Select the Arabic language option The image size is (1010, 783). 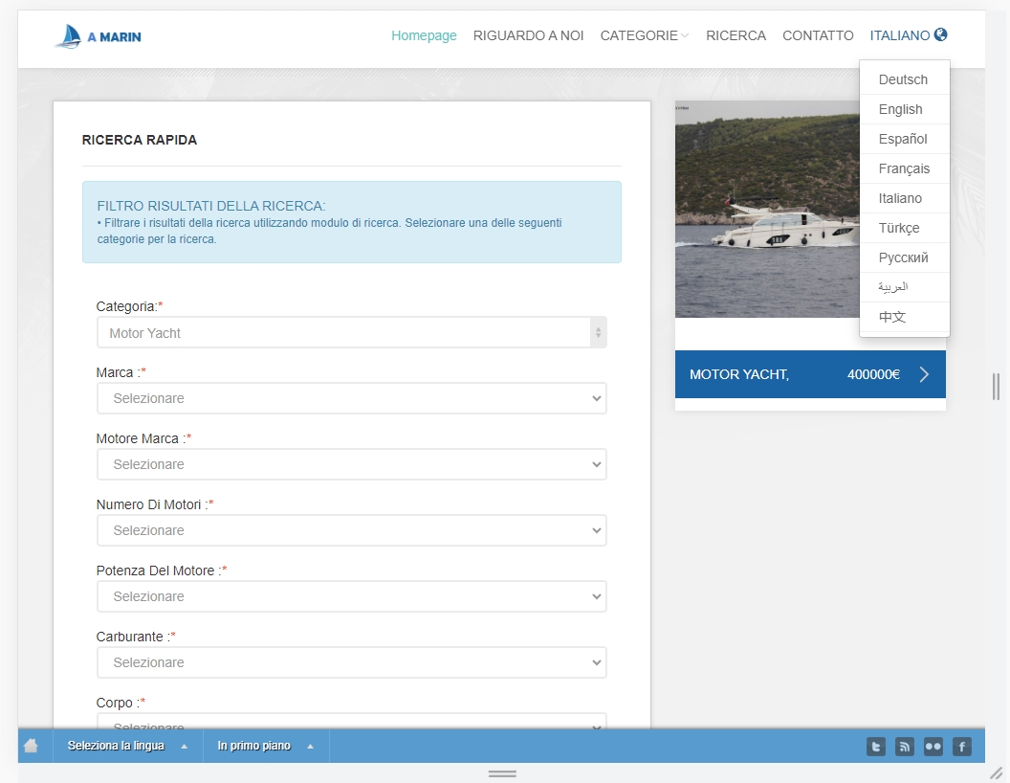pyautogui.click(x=905, y=287)
